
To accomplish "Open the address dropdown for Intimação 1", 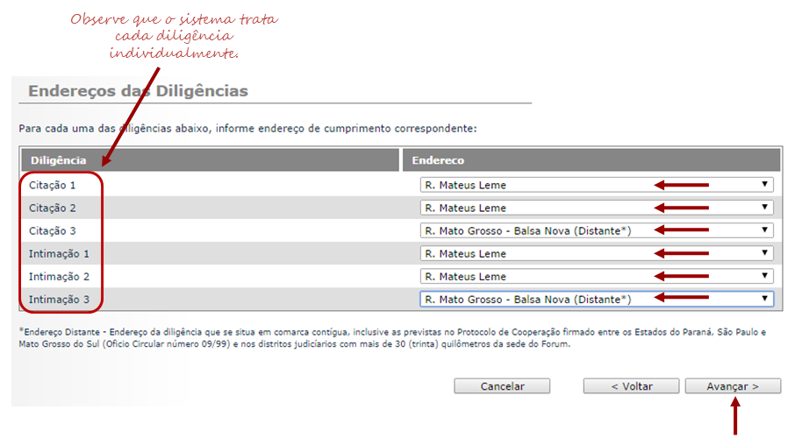I will coord(597,253).
